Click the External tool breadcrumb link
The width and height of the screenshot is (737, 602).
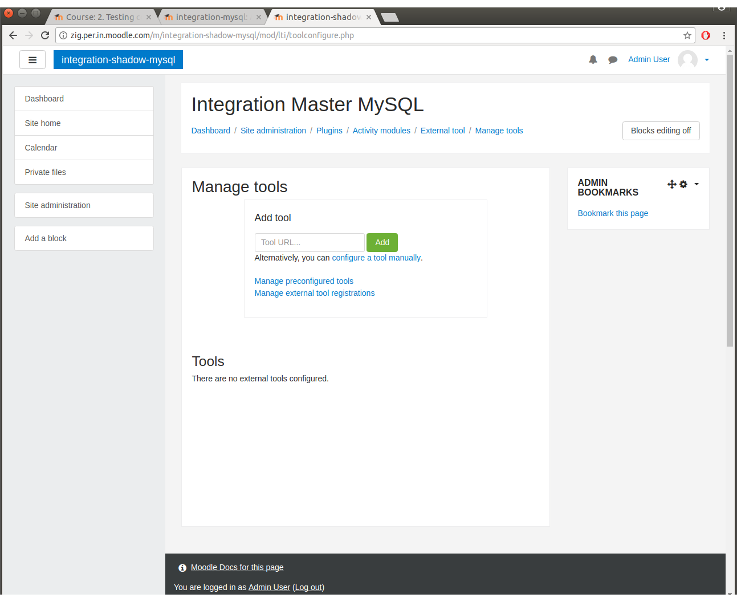pos(443,131)
